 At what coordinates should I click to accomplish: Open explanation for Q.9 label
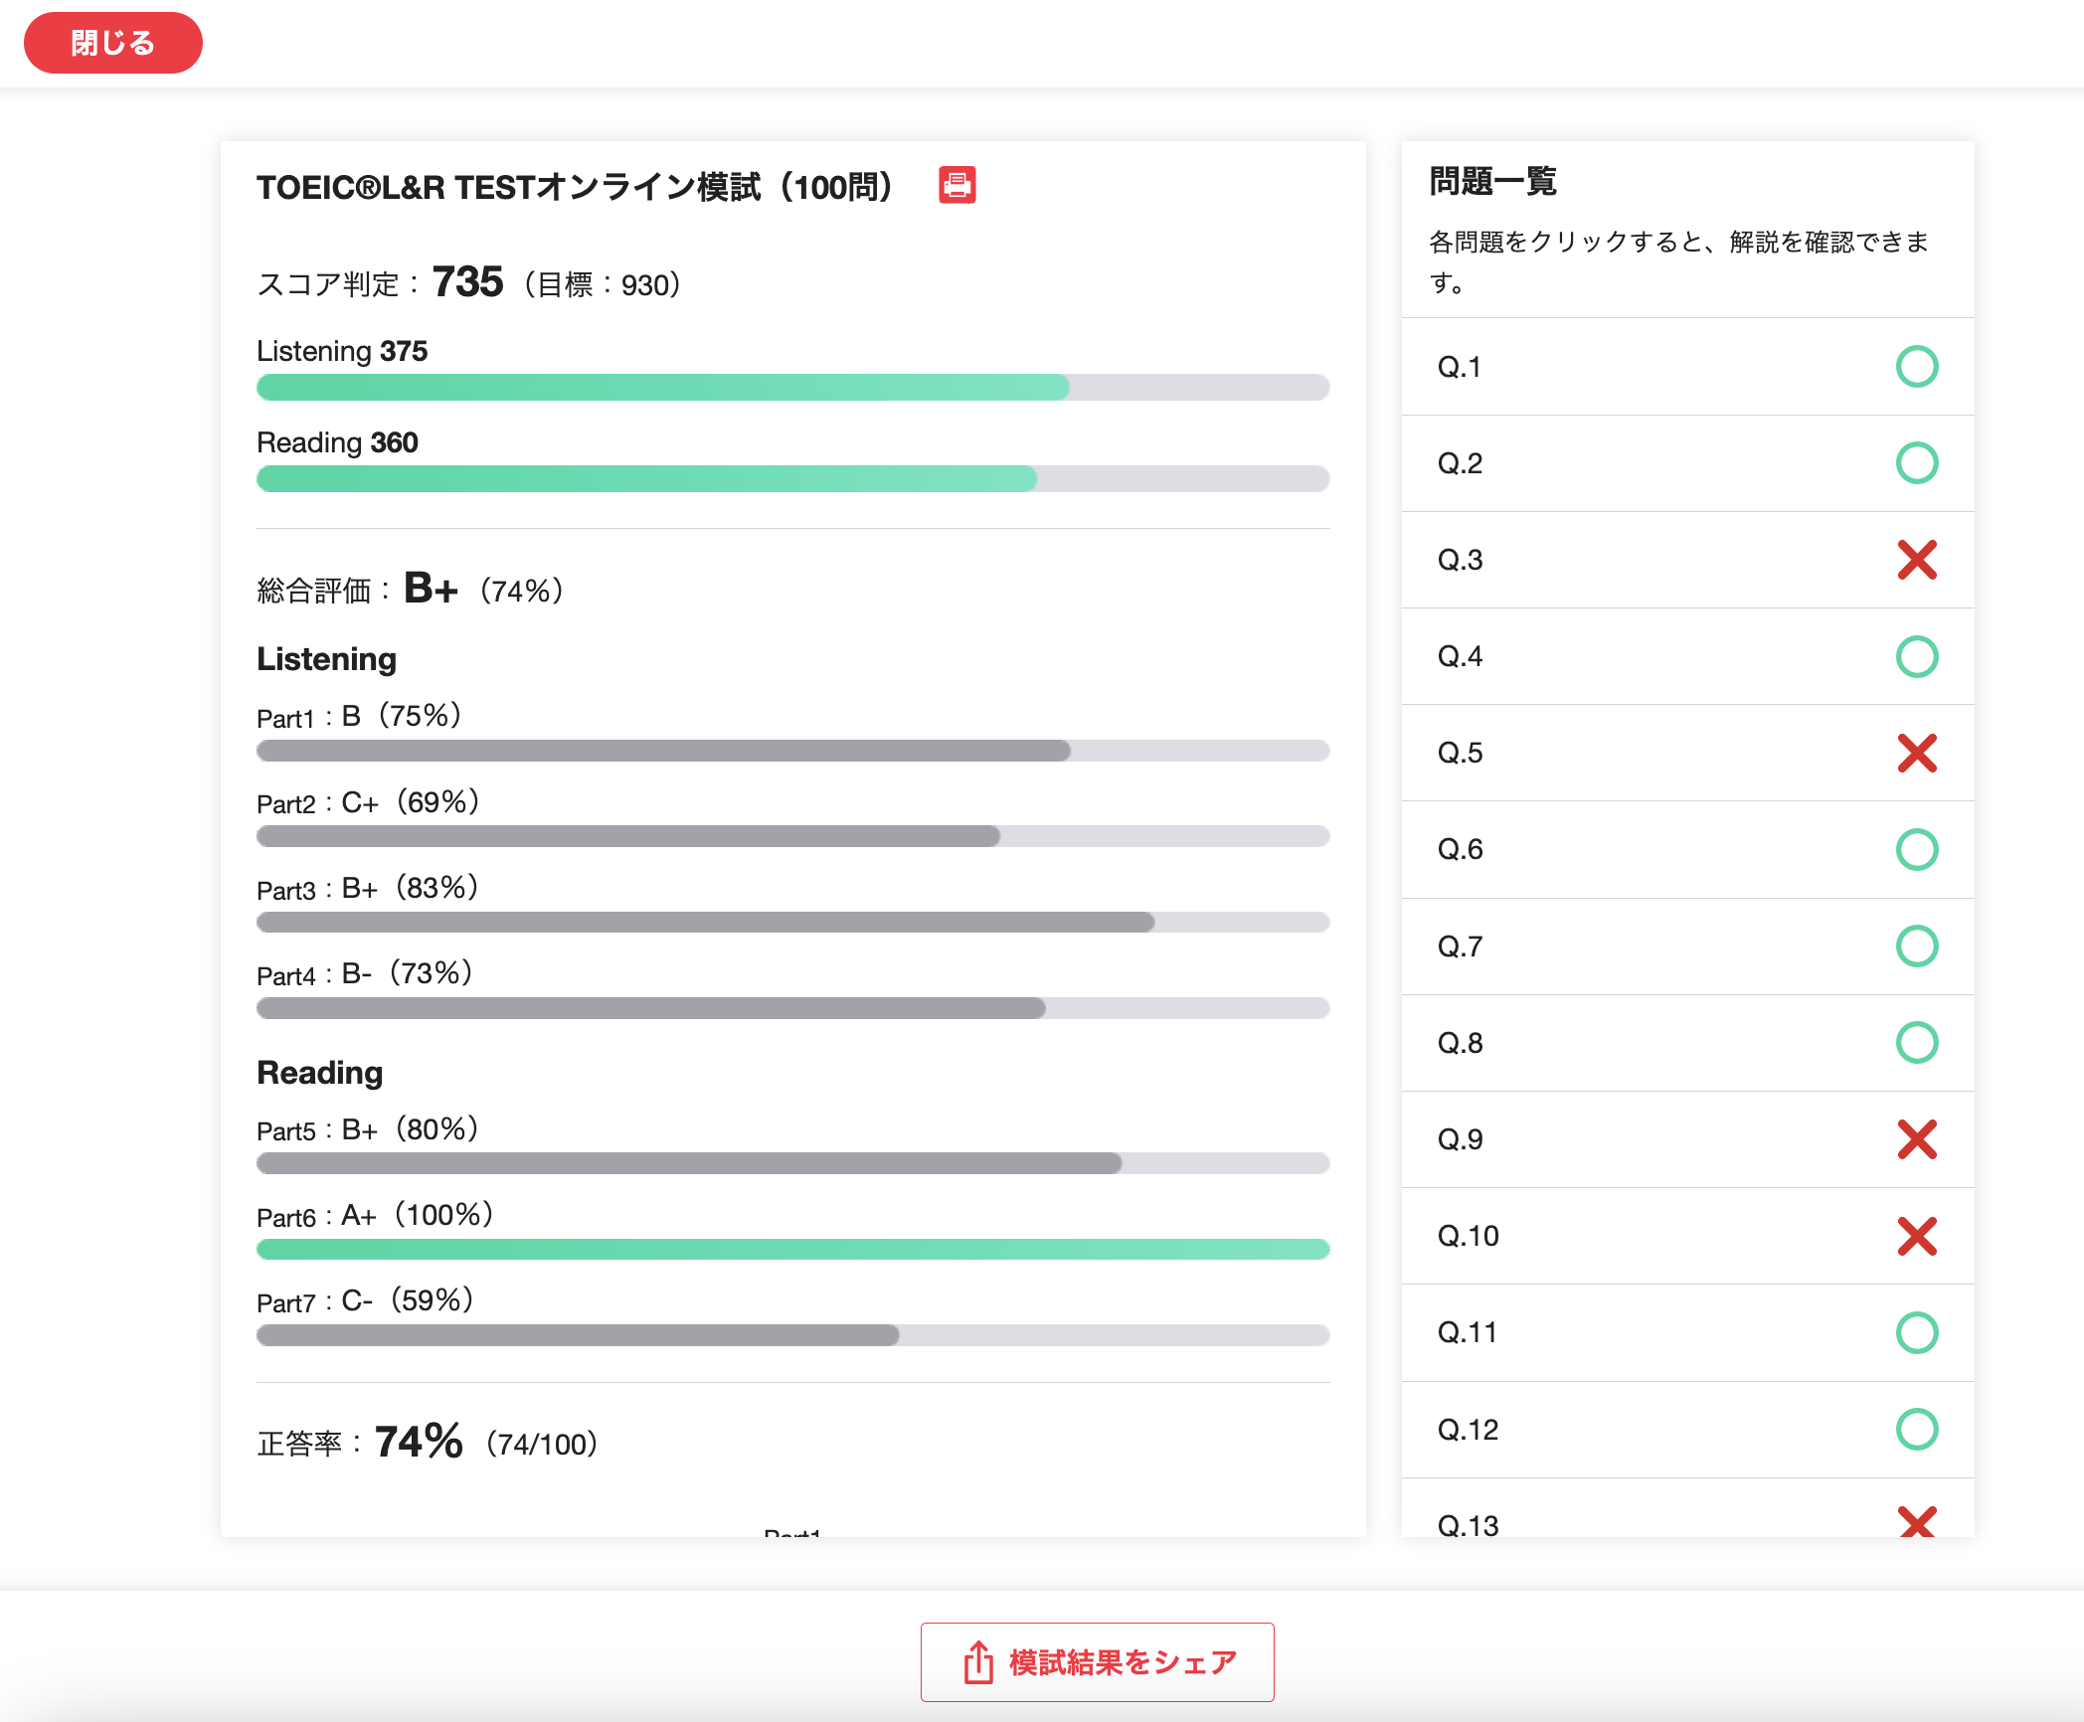pos(1459,1139)
